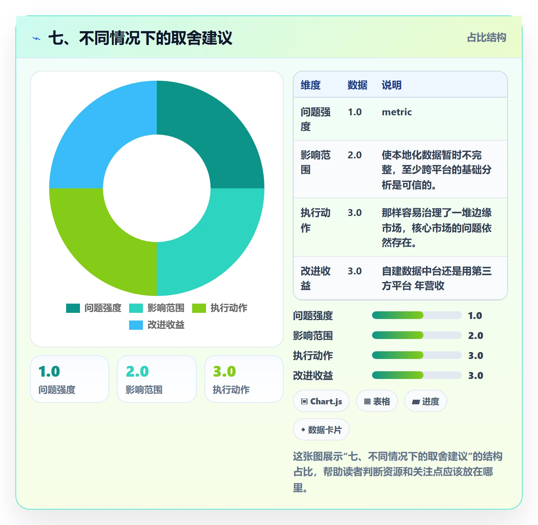Click the 进度 tag
This screenshot has height=525, width=538.
pos(425,401)
